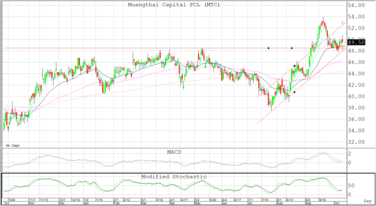Image resolution: width=376 pixels, height=206 pixels.
Task: Click the 44.00 price axis label
Action: click(x=356, y=74)
